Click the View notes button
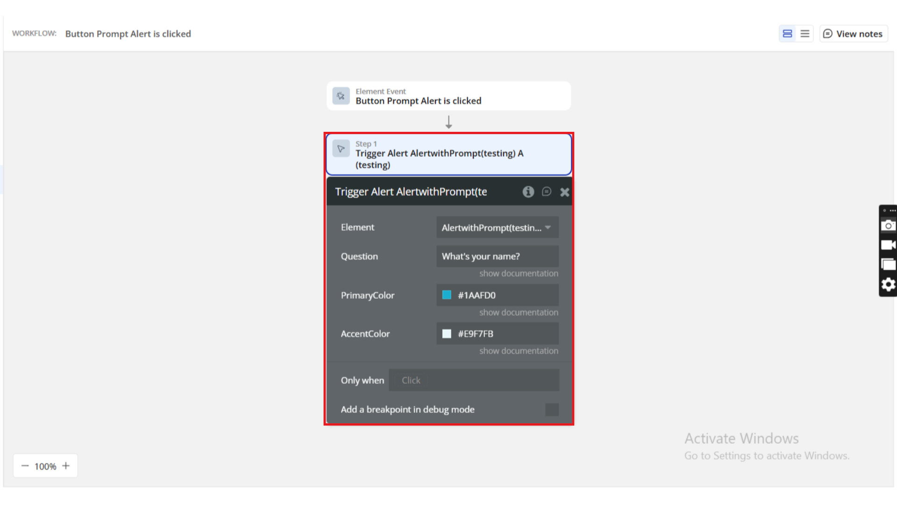Image resolution: width=897 pixels, height=505 pixels. tap(853, 34)
